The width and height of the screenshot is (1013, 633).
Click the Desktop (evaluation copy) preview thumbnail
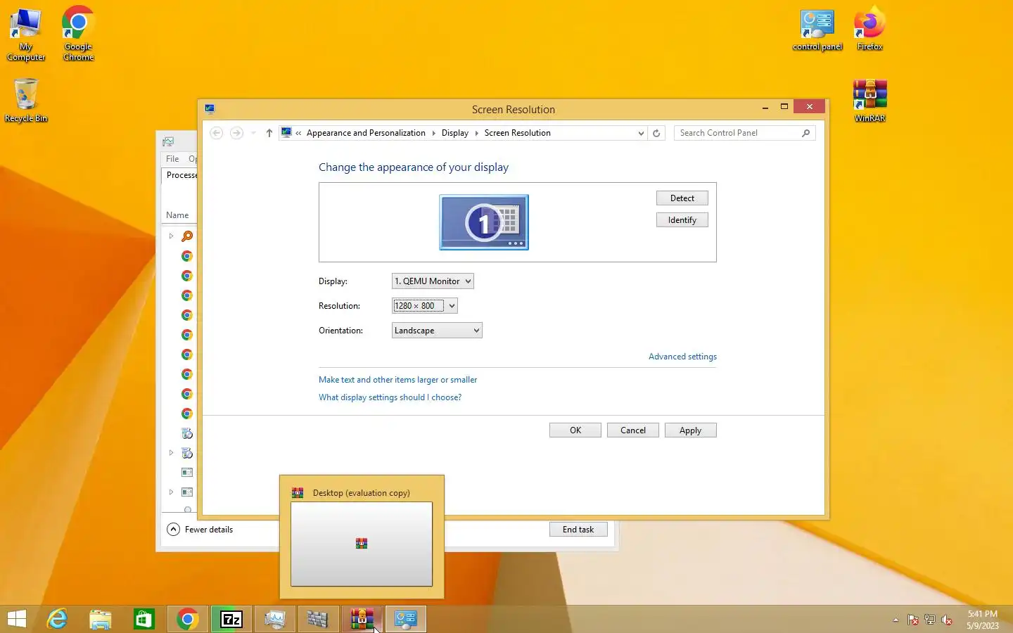pos(362,544)
